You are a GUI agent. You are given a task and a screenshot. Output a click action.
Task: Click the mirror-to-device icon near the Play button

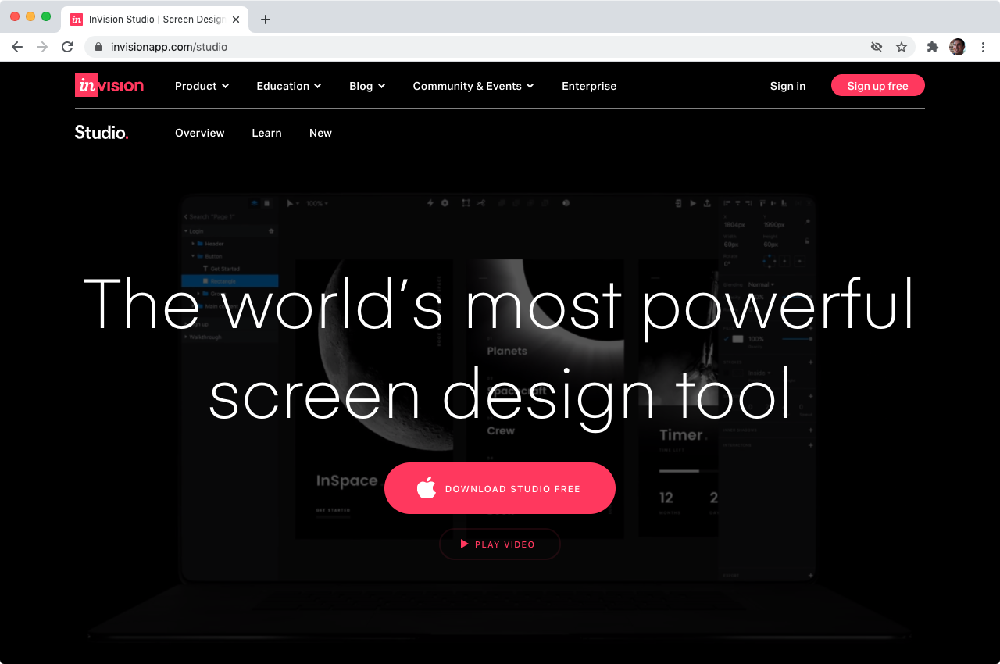pos(677,202)
